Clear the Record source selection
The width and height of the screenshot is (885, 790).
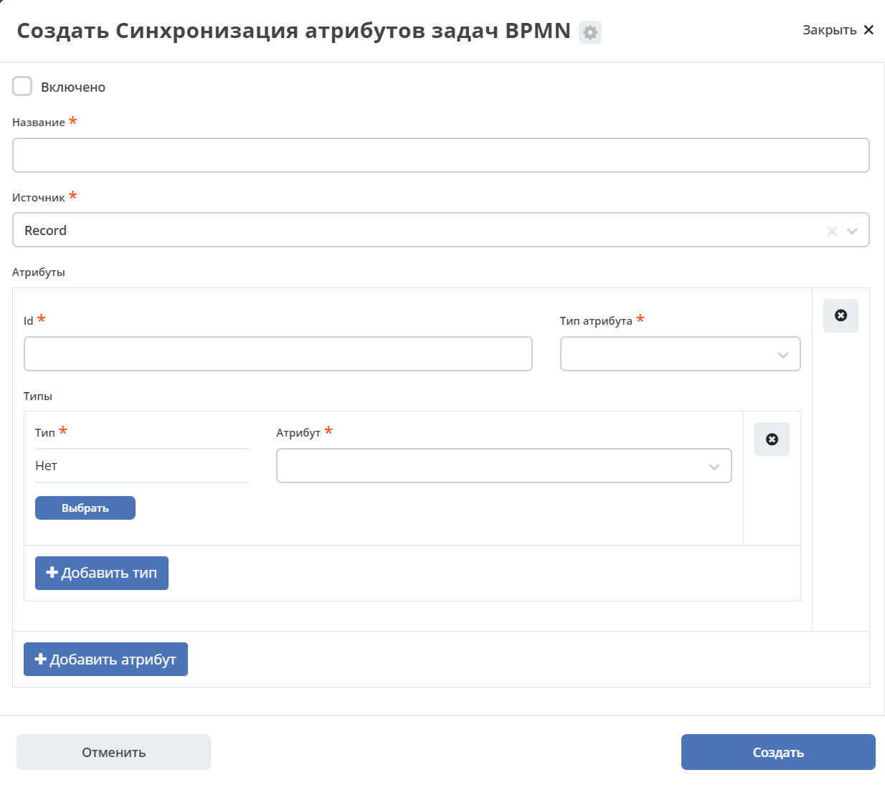tap(832, 231)
